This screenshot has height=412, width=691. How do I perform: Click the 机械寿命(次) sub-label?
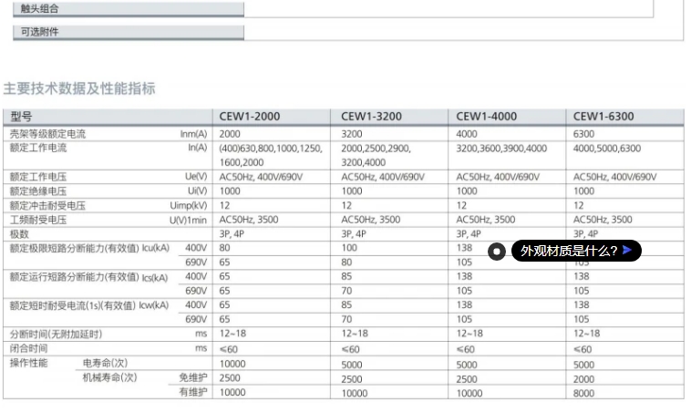click(x=109, y=377)
